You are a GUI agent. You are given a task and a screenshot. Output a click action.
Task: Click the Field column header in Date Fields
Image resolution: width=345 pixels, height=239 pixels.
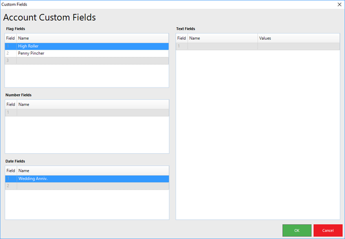pyautogui.click(x=11, y=171)
